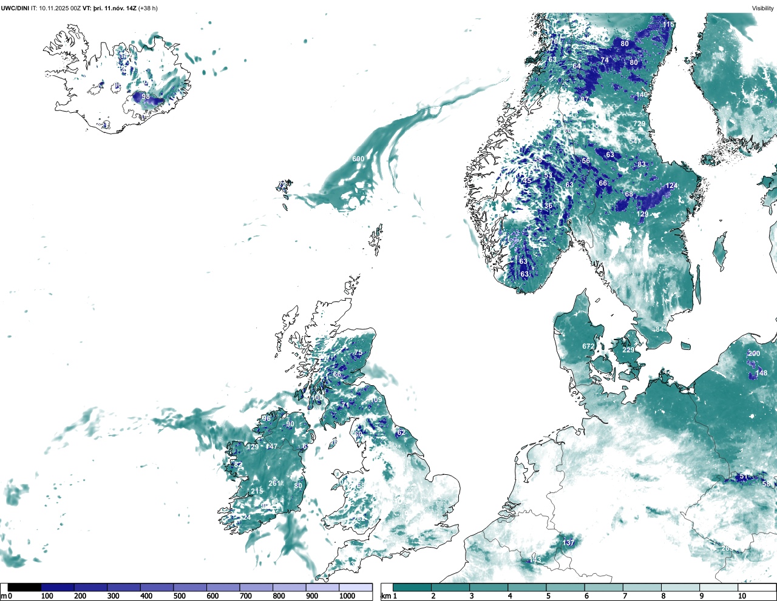The width and height of the screenshot is (777, 601).
Task: Select the '(+38 h)' forecast offset text
Action: (148, 8)
